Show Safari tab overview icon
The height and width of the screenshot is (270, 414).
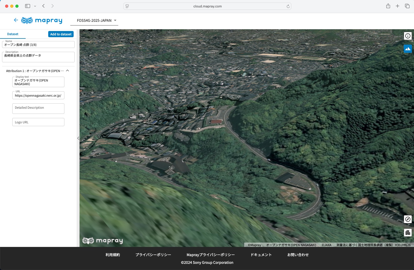pyautogui.click(x=407, y=6)
